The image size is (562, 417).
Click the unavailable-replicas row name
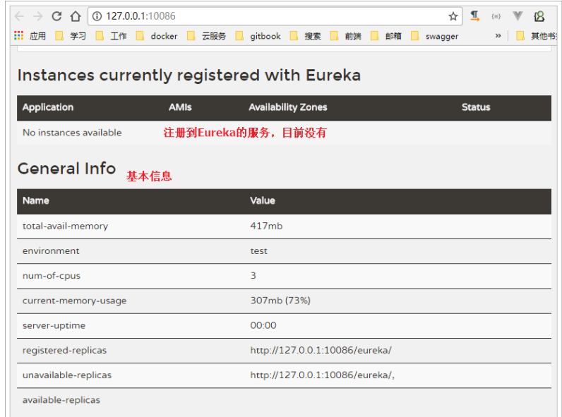[x=67, y=375]
